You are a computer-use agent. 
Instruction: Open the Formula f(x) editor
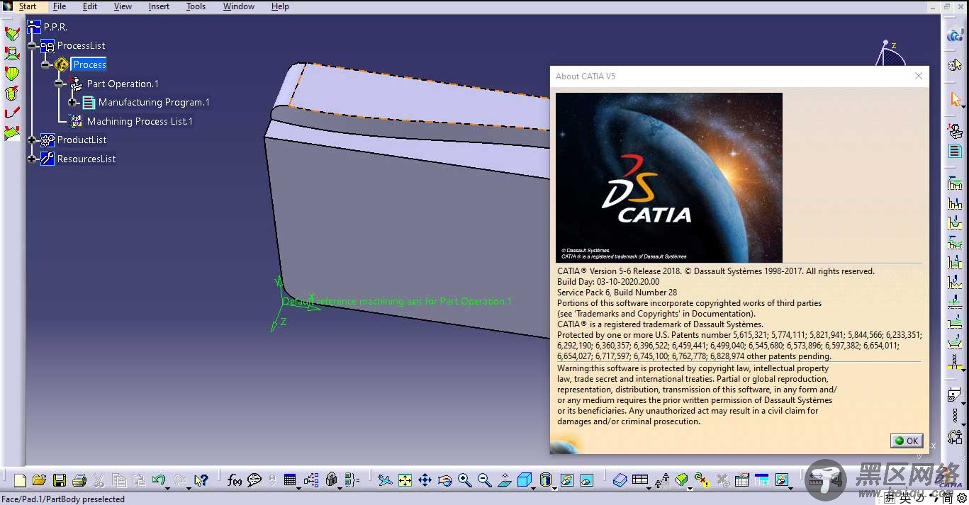point(235,480)
